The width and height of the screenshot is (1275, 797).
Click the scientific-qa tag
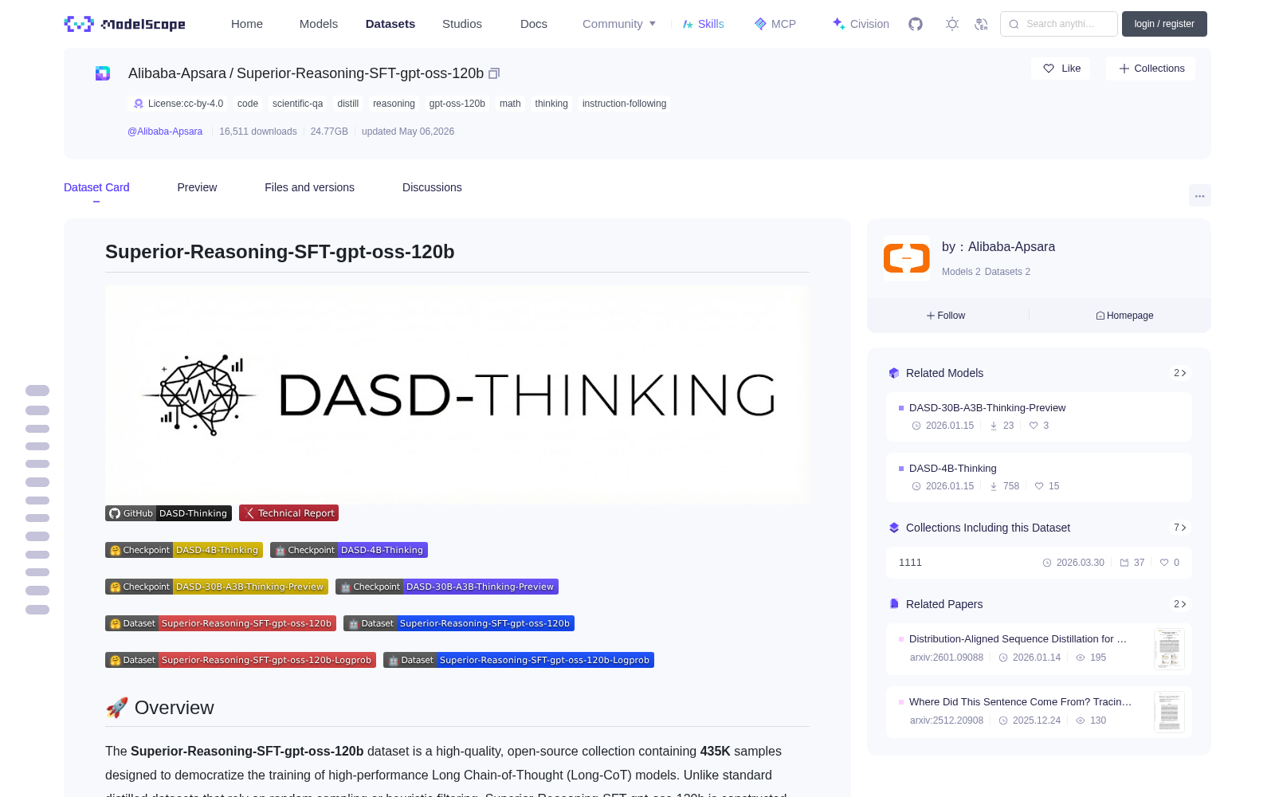(x=297, y=104)
